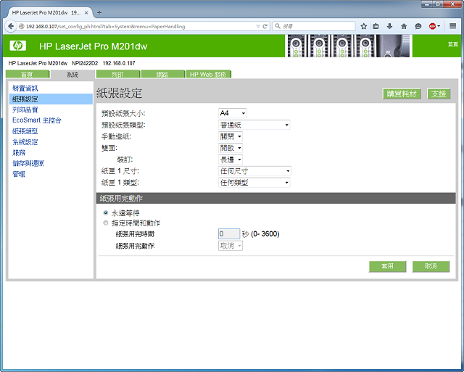
Task: Select the 指定時間和動作 radio button
Action: tap(106, 223)
